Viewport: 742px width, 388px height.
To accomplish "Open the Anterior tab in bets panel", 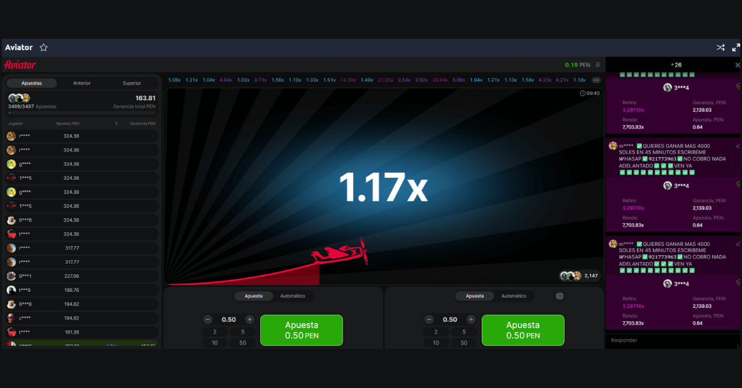I will (x=82, y=83).
